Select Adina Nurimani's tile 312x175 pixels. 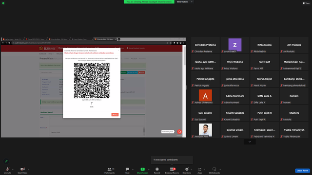point(235,96)
